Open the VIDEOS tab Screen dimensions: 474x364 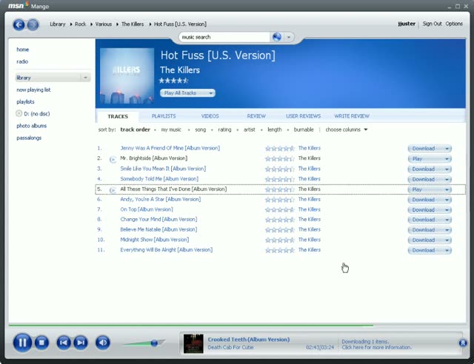pyautogui.click(x=210, y=116)
